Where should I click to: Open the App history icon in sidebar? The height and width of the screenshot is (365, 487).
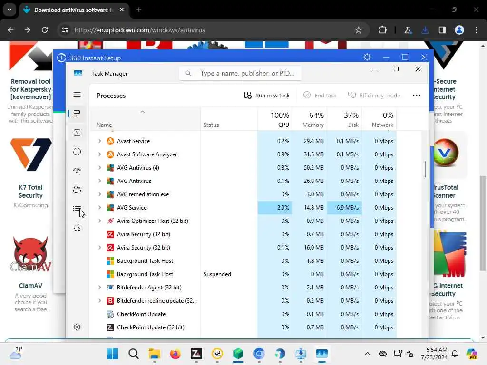tap(77, 152)
